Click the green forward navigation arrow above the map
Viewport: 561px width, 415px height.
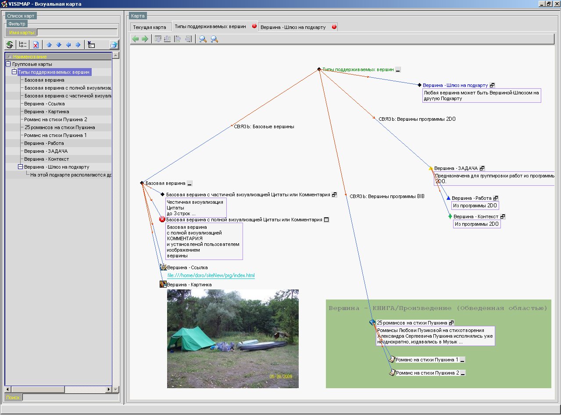click(145, 39)
